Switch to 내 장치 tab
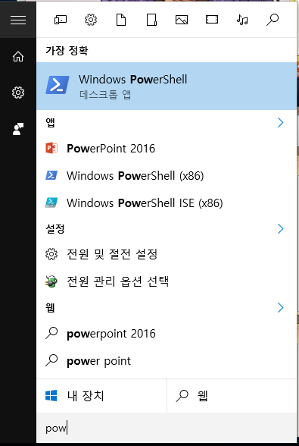This screenshot has height=446, width=299. tap(101, 396)
